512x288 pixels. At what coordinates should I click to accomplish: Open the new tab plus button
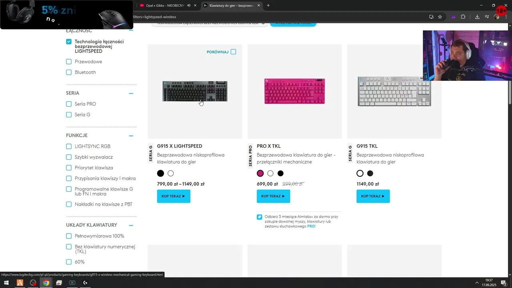pos(268,6)
